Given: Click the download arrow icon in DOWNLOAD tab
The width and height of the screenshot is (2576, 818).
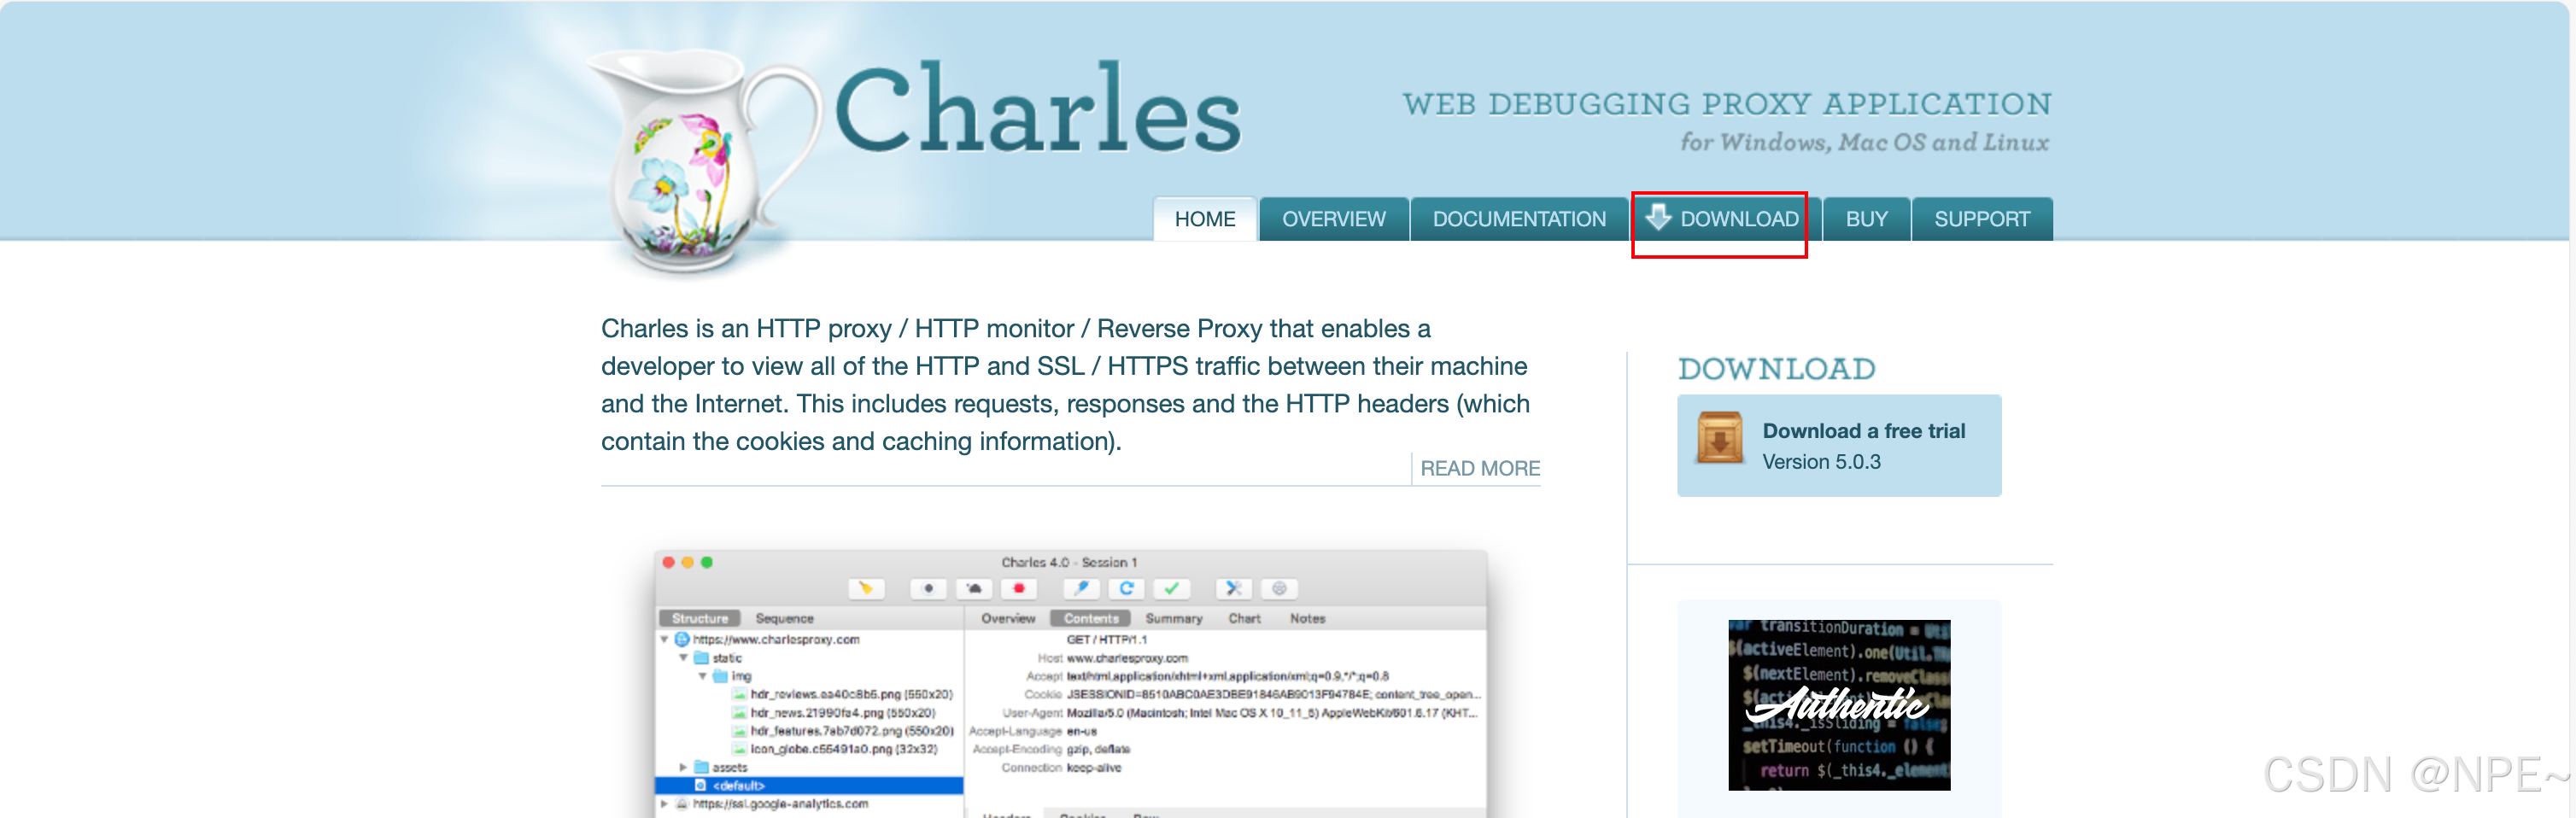Looking at the screenshot, I should (1658, 217).
